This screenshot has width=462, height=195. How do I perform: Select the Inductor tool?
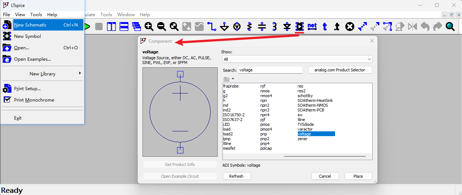point(275,26)
